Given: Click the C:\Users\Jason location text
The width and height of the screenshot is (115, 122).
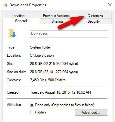Looking at the screenshot, I should [x=42, y=55].
